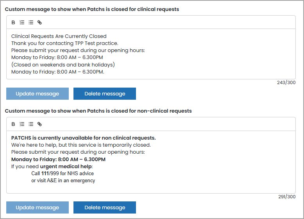The height and width of the screenshot is (219, 304).
Task: Insert numbered list in non-clinical message editor
Action: [22, 124]
